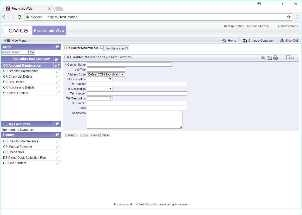Follow the back to top link

[x=123, y=204]
